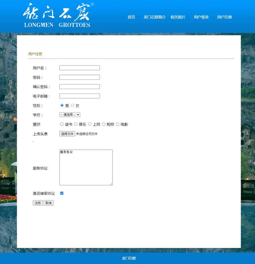Click inside the 服务协议 text area
Screen dimensions: 255x264
[x=86, y=168]
